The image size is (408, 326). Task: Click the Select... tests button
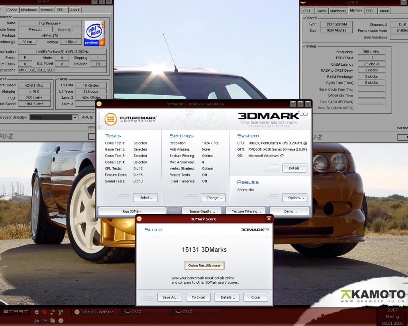pos(145,197)
